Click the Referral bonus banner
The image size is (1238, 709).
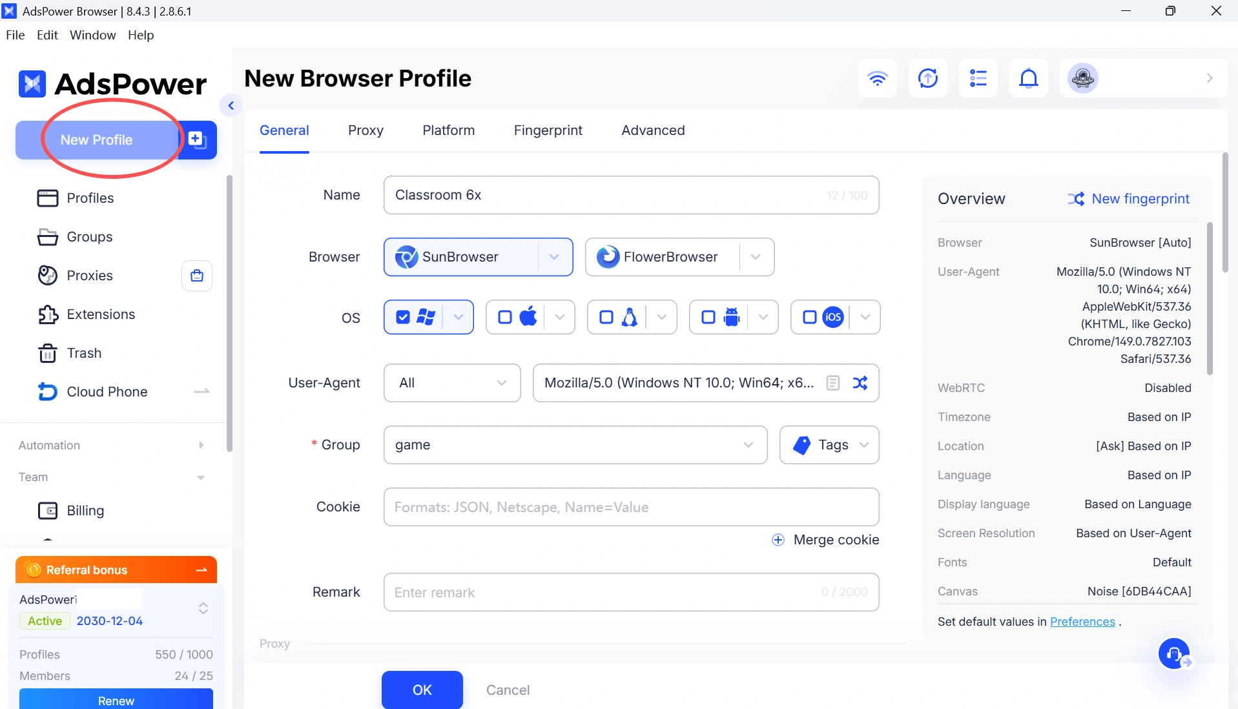(x=116, y=570)
